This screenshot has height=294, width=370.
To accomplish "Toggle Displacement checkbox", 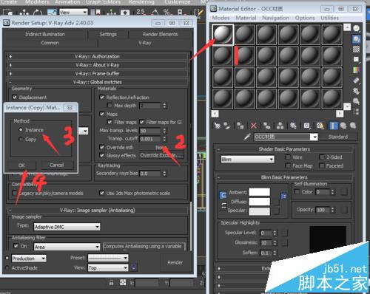I will (x=15, y=98).
